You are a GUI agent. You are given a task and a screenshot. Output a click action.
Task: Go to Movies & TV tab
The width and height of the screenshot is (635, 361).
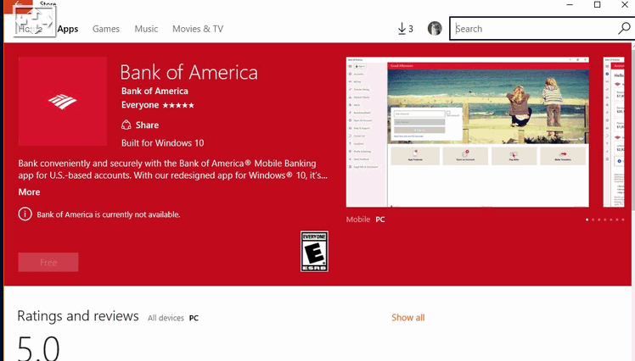click(198, 29)
